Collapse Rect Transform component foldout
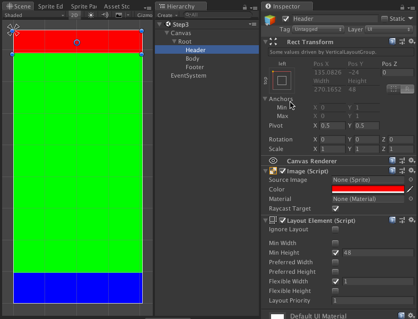This screenshot has width=418, height=319. (x=265, y=42)
